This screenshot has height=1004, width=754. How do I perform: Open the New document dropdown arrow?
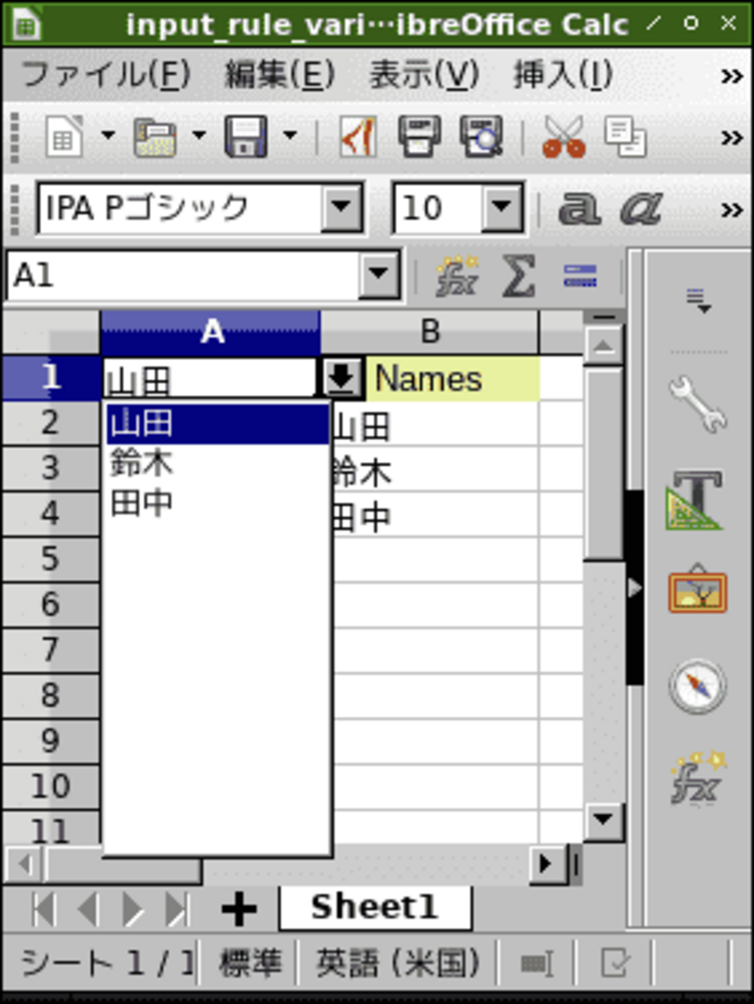pos(108,136)
